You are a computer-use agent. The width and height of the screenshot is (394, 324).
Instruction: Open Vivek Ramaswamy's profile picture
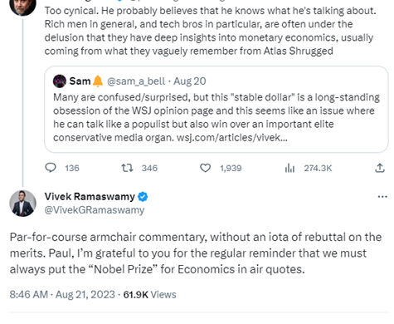click(22, 204)
